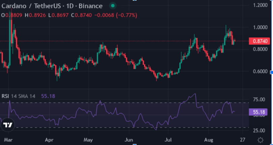Open chart settings gear icon
This screenshot has height=145, width=273.
click(x=261, y=140)
